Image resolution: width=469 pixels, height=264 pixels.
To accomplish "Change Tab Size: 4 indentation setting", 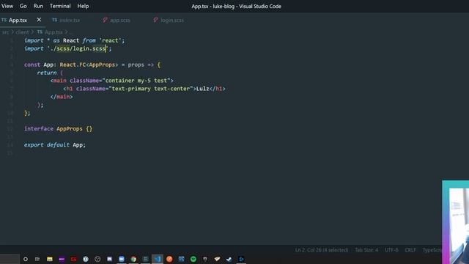I will pos(366,249).
